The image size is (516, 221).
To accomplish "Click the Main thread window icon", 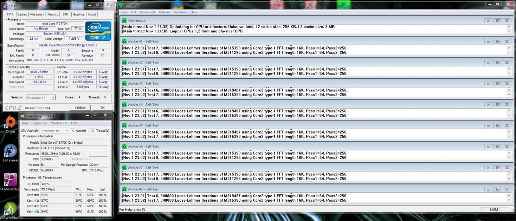I will pos(124,21).
